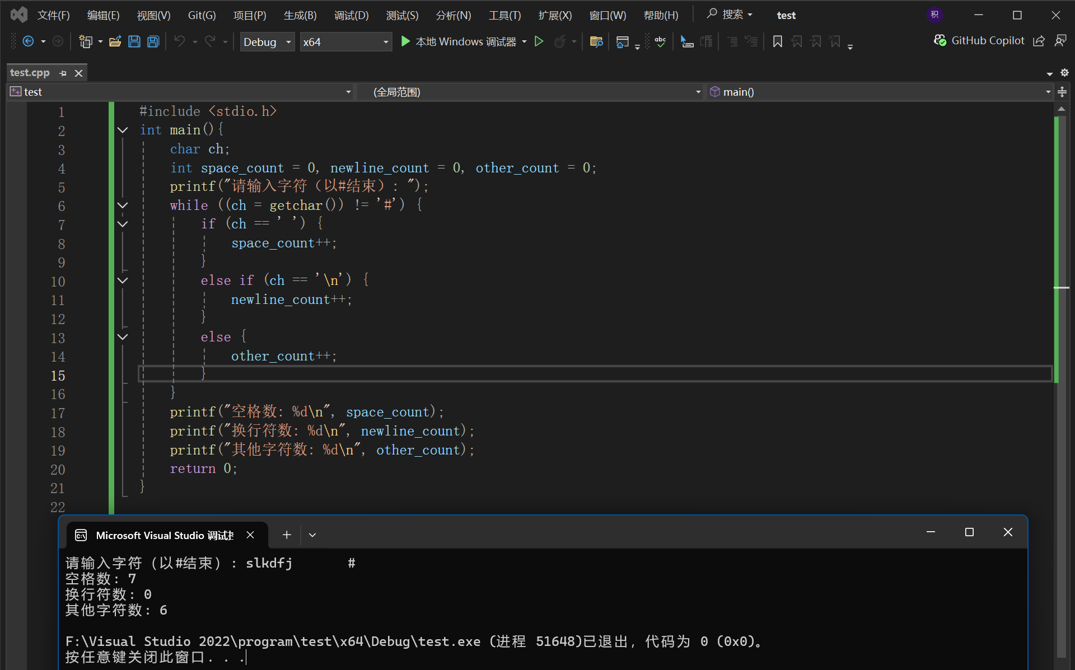Collapse the while loop fold marker
Screen dimensions: 1075x670
(x=123, y=205)
